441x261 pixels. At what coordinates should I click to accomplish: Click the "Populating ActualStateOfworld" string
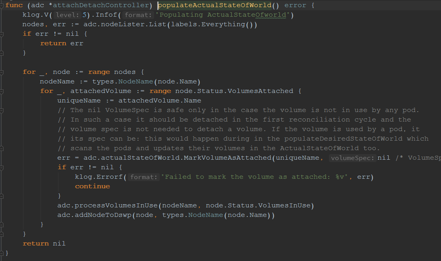coord(222,15)
